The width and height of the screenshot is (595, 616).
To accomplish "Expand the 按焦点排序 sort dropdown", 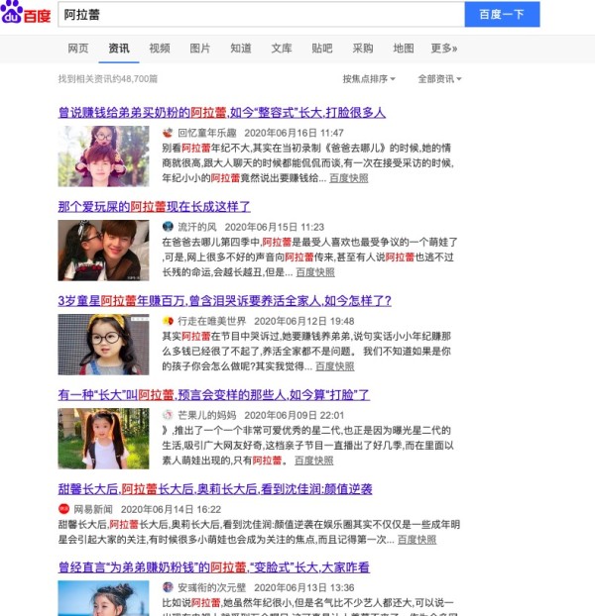I will tap(369, 79).
